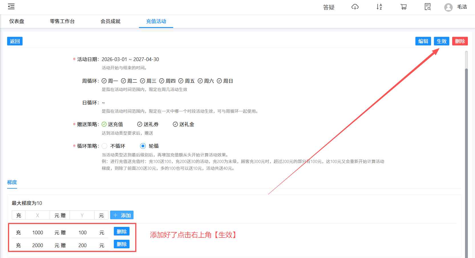Click the 返回 back button

[15, 41]
